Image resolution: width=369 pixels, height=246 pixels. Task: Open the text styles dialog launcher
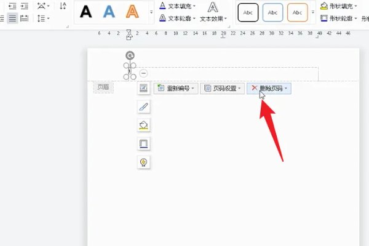tap(229, 26)
